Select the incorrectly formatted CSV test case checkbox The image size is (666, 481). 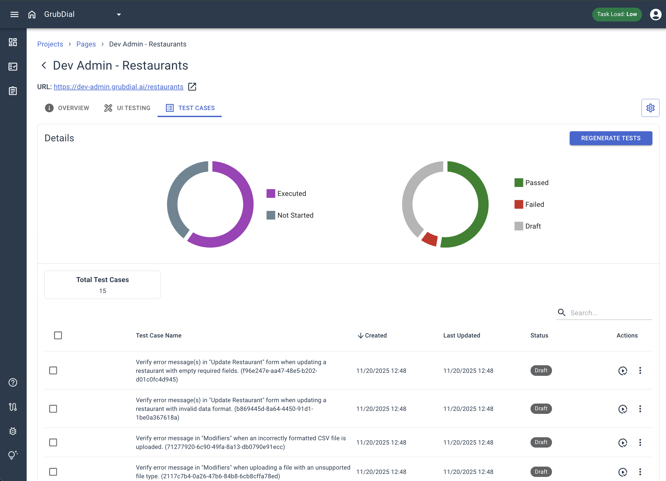53,442
